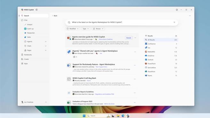The height and width of the screenshot is (118, 210).
Task: Open more options for Rocksteady feature result
Action: [135, 65]
